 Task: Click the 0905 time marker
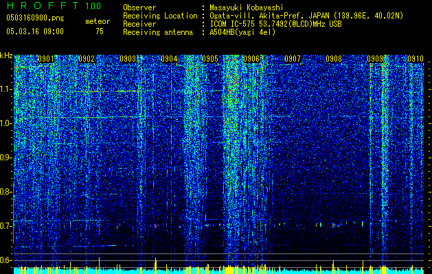[210, 59]
